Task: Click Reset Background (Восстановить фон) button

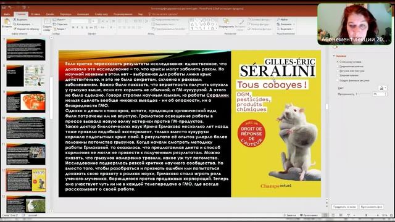Action: click(372, 207)
